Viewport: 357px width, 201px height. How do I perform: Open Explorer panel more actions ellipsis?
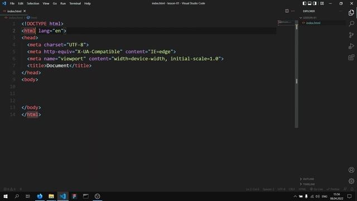coord(341,11)
